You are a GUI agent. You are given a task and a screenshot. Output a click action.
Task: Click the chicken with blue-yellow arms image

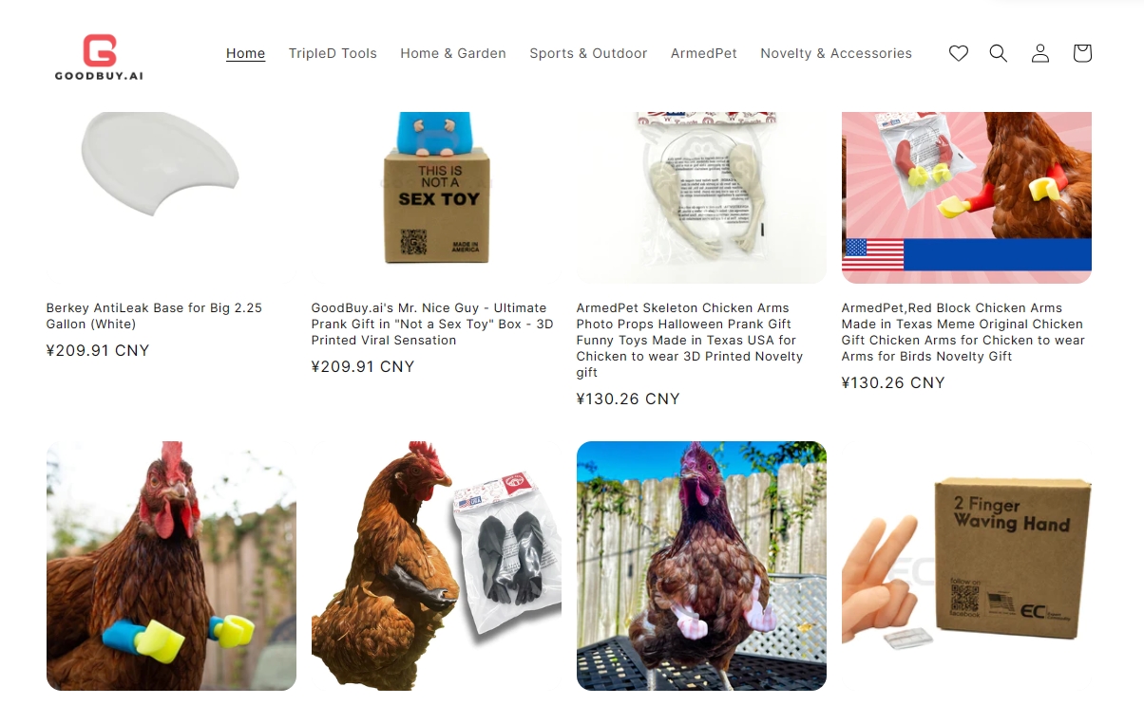(x=171, y=566)
